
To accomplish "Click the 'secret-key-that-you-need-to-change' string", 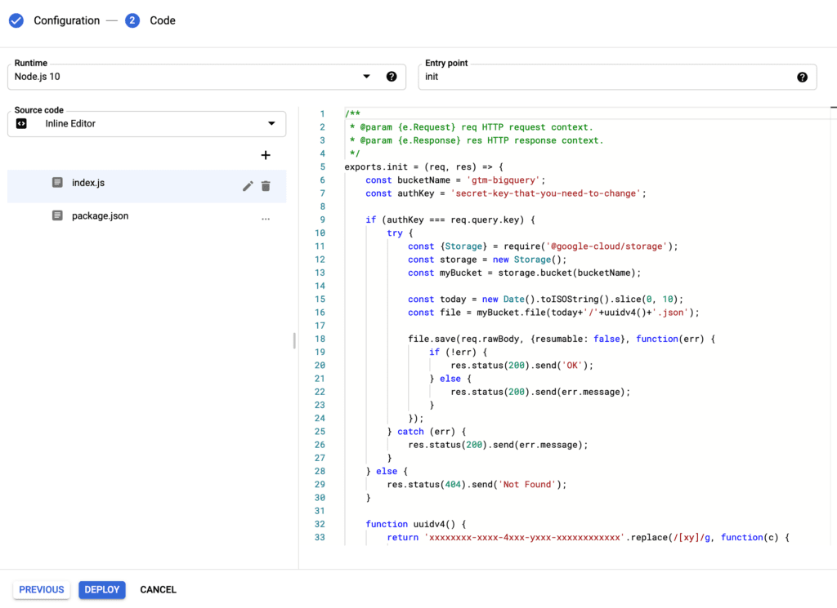I will (x=546, y=193).
